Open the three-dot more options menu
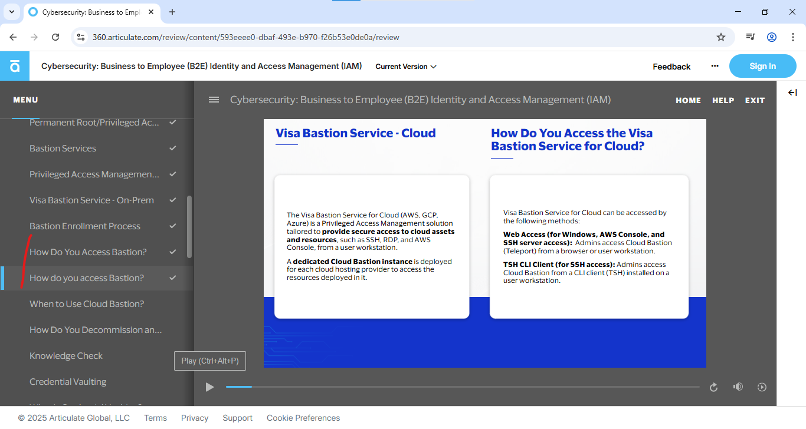Screen dimensions: 806x429 pos(715,66)
